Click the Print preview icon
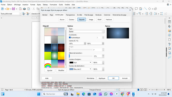 [28, 9]
